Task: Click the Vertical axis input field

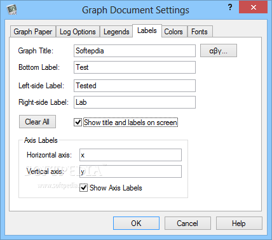Action: coord(130,171)
